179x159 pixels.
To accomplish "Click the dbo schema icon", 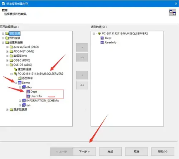I will [24, 87].
